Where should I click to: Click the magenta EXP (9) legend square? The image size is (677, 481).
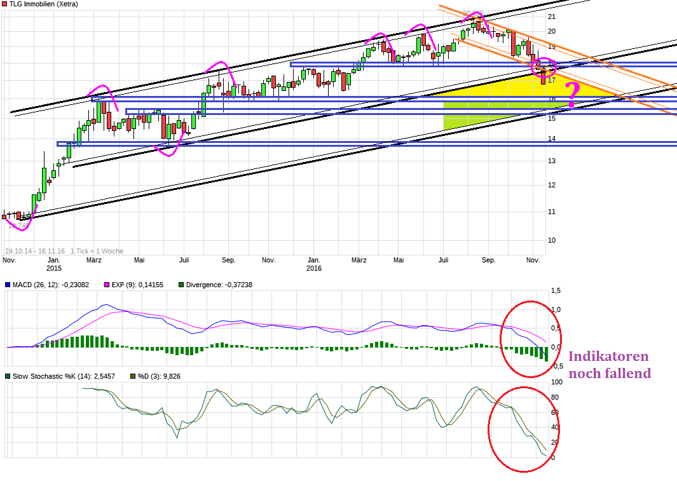click(107, 285)
